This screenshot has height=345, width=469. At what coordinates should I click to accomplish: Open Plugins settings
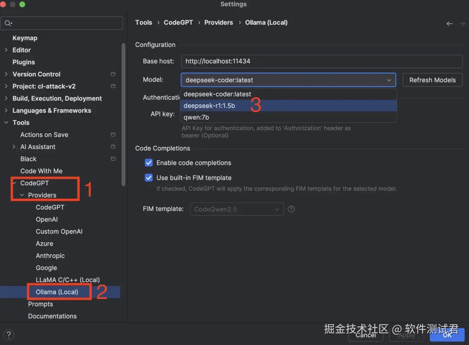[23, 62]
